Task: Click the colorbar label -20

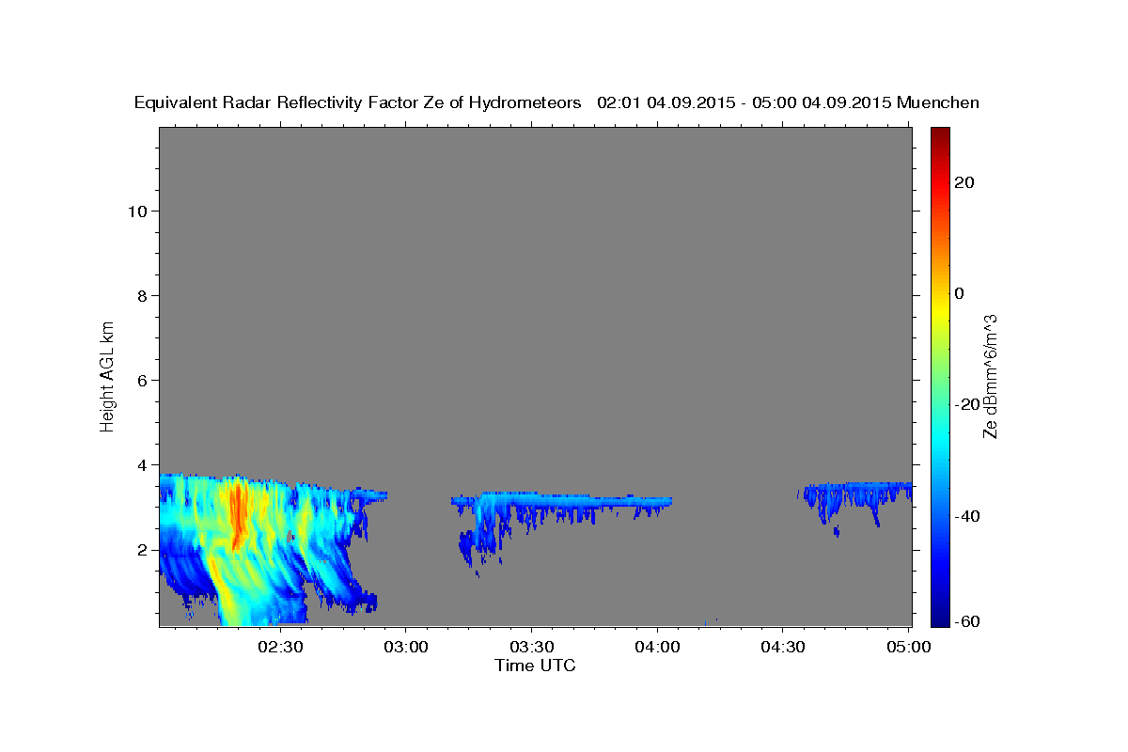Action: [x=966, y=404]
